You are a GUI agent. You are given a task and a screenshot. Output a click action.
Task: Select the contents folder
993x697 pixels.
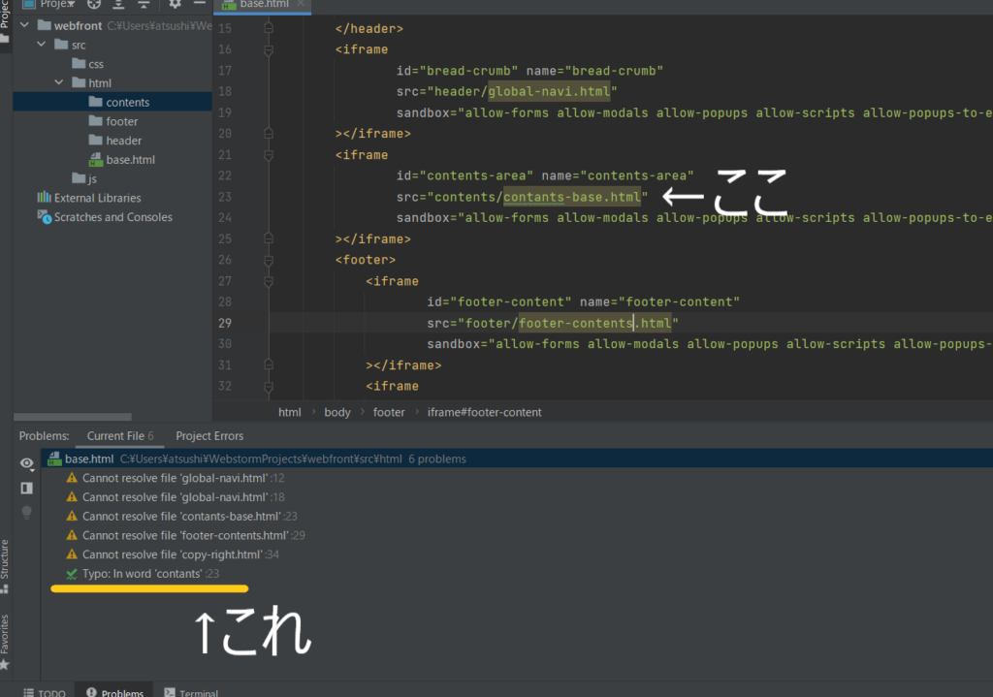[x=119, y=102]
